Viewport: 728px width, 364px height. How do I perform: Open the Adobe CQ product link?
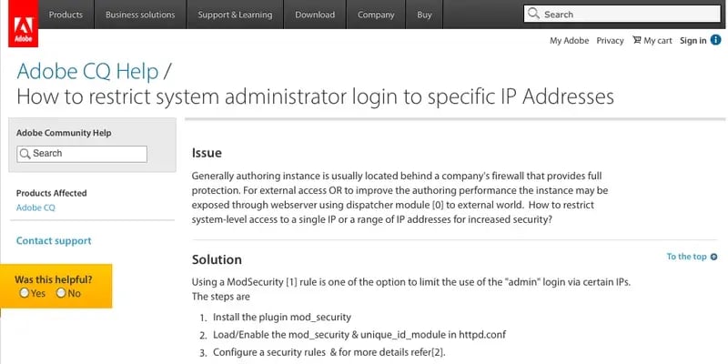pos(35,207)
